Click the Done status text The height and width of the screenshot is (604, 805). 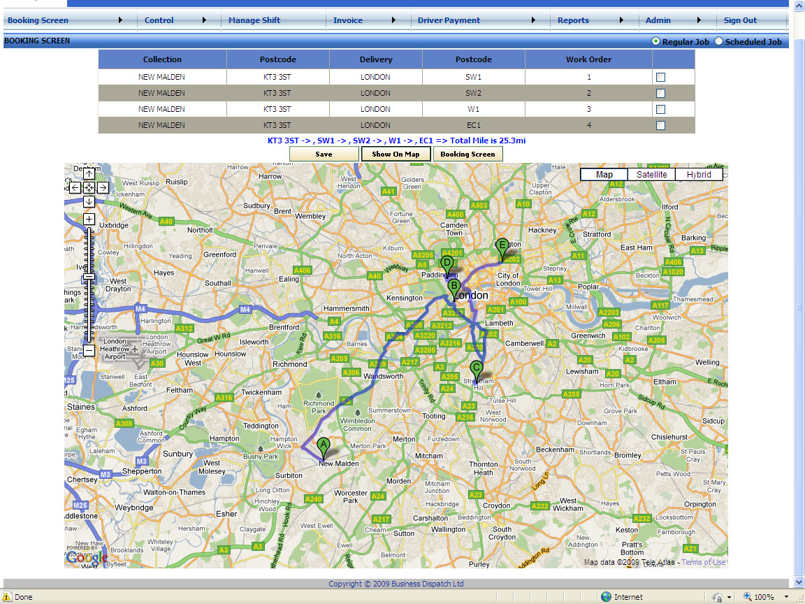pyautogui.click(x=24, y=597)
